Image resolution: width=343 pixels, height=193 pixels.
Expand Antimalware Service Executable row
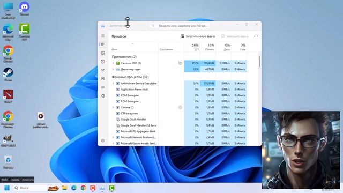point(113,84)
